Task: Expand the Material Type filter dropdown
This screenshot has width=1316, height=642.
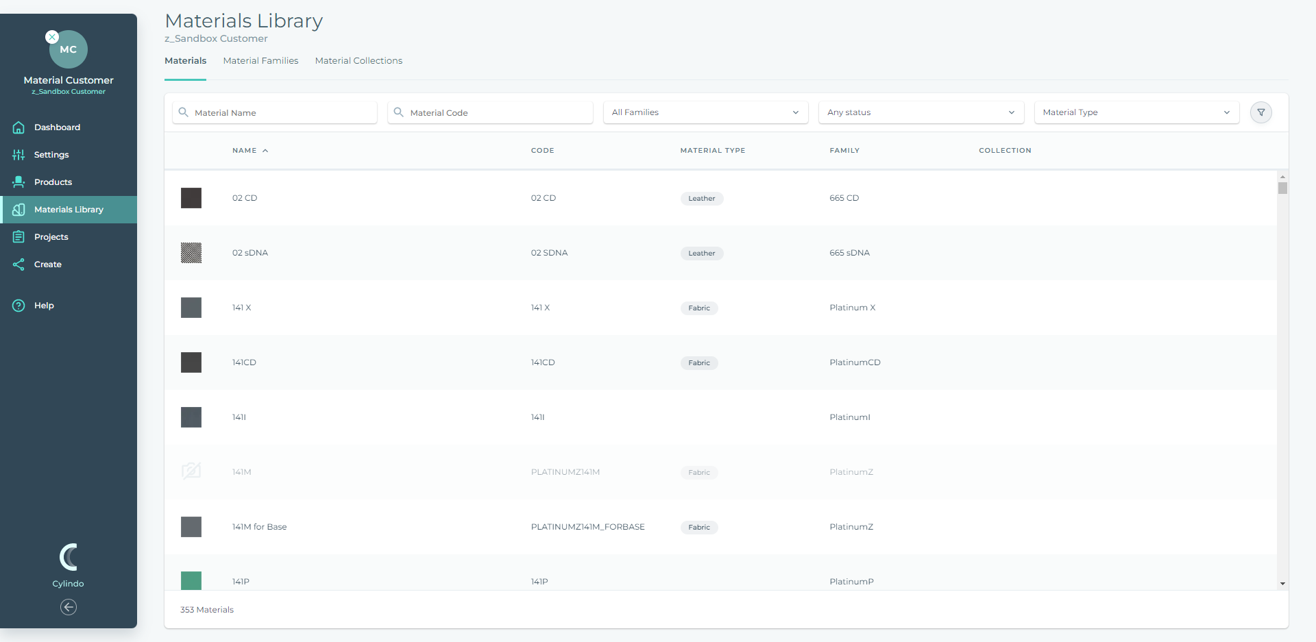Action: click(1136, 112)
